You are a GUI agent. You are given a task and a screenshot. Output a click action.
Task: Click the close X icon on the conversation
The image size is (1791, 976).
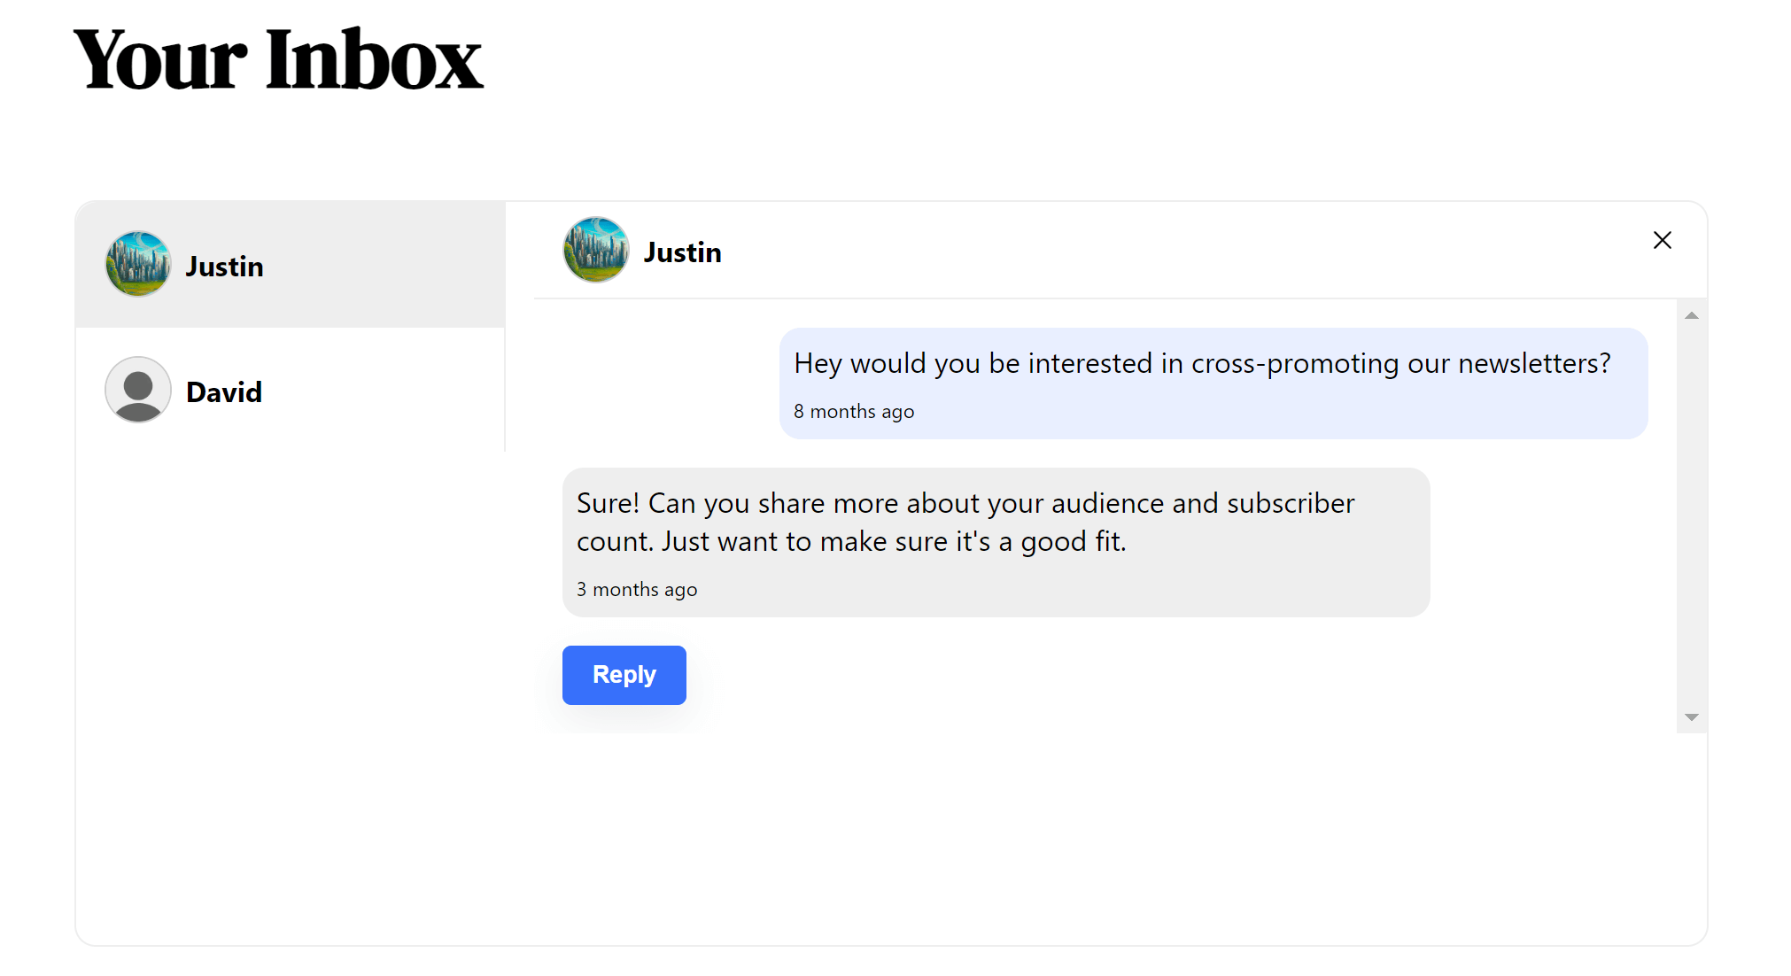1663,240
